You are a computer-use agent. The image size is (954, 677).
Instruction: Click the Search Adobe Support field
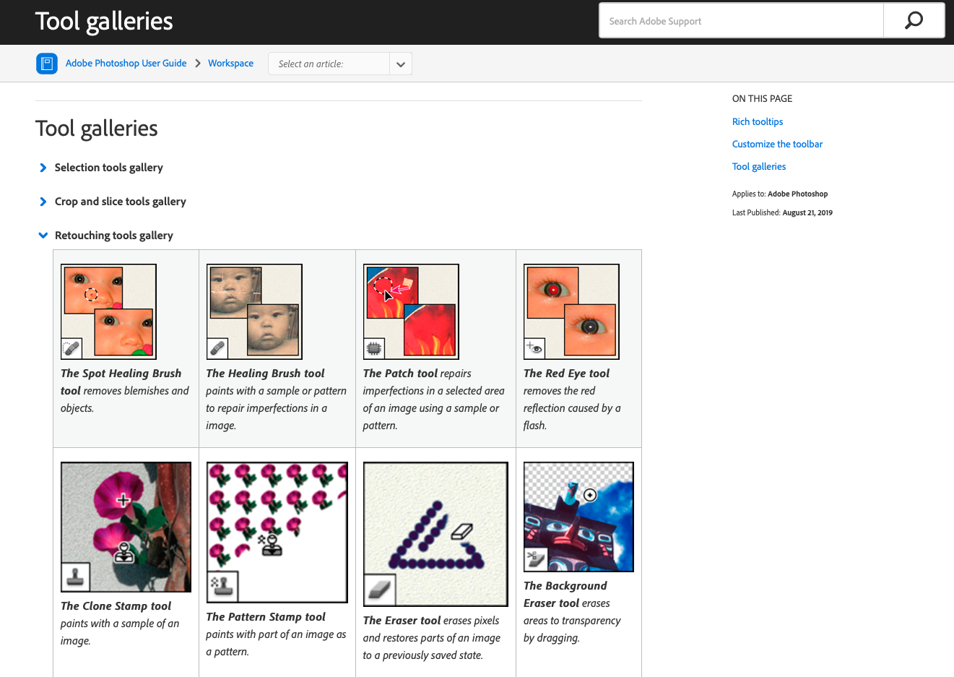tap(741, 21)
